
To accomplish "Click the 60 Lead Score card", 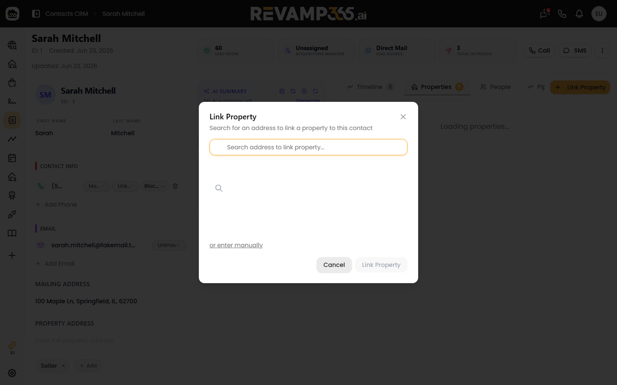I will (236, 50).
